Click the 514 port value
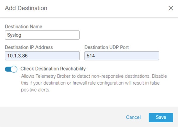This screenshot has width=178, height=127. tap(91, 56)
